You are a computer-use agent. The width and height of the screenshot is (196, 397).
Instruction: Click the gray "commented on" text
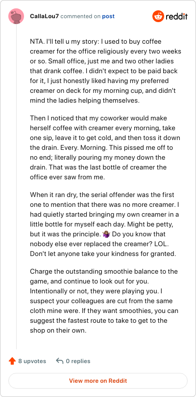tap(80, 16)
